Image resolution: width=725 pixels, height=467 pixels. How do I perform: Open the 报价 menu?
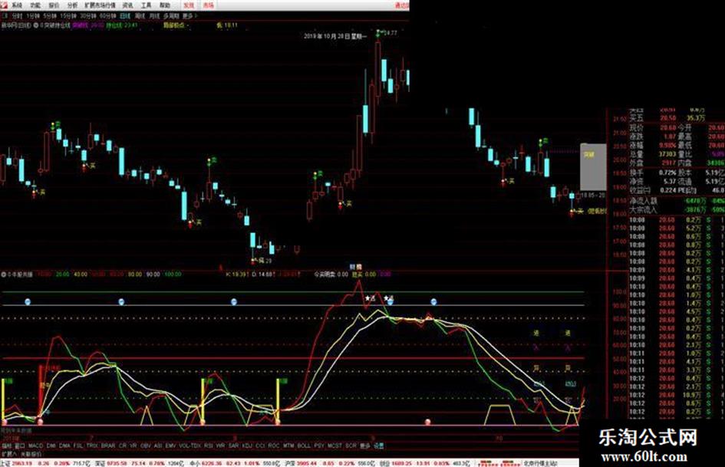tap(54, 5)
